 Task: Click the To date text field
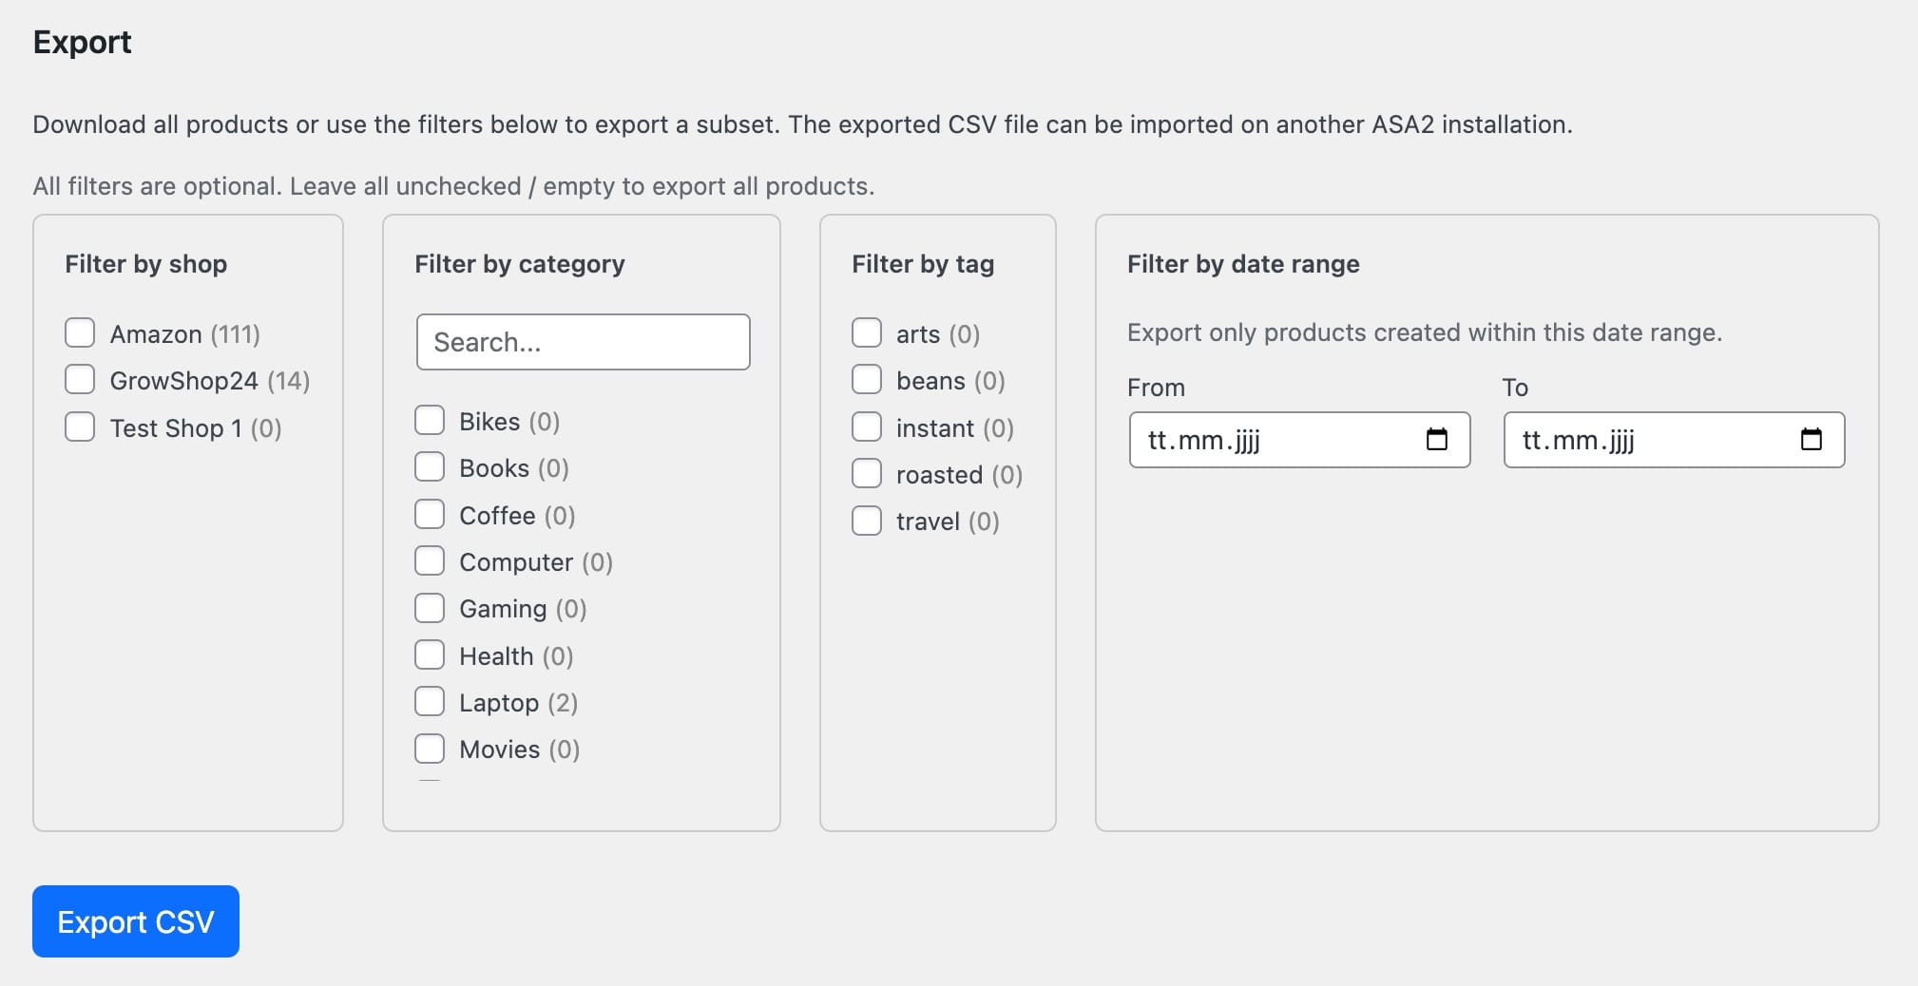1649,440
